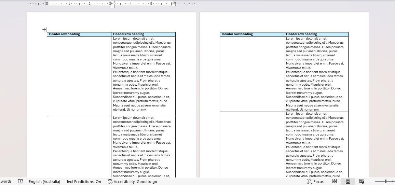Screen dimensions: 395x185
Task: Click the table move handle icon
Action: tap(44, 30)
